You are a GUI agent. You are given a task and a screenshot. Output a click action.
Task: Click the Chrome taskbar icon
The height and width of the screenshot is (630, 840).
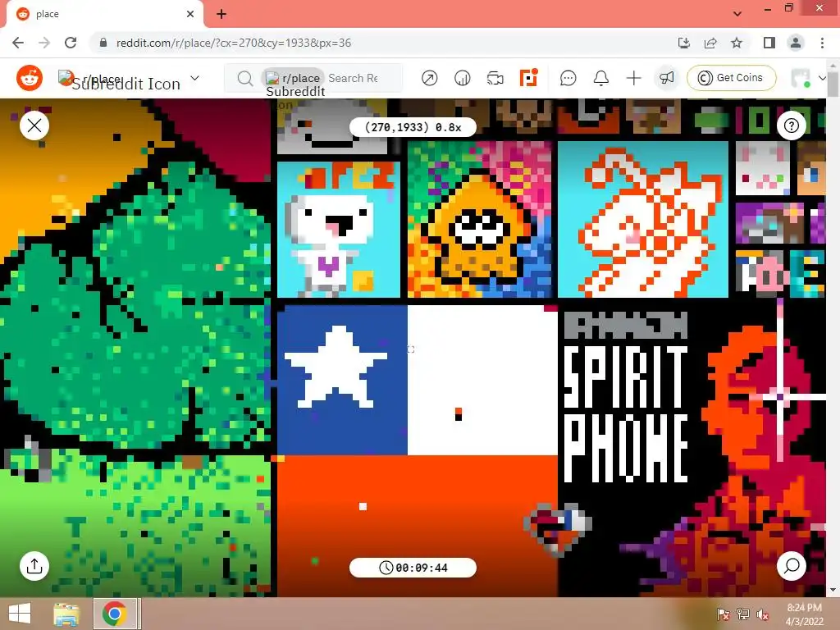pos(115,614)
